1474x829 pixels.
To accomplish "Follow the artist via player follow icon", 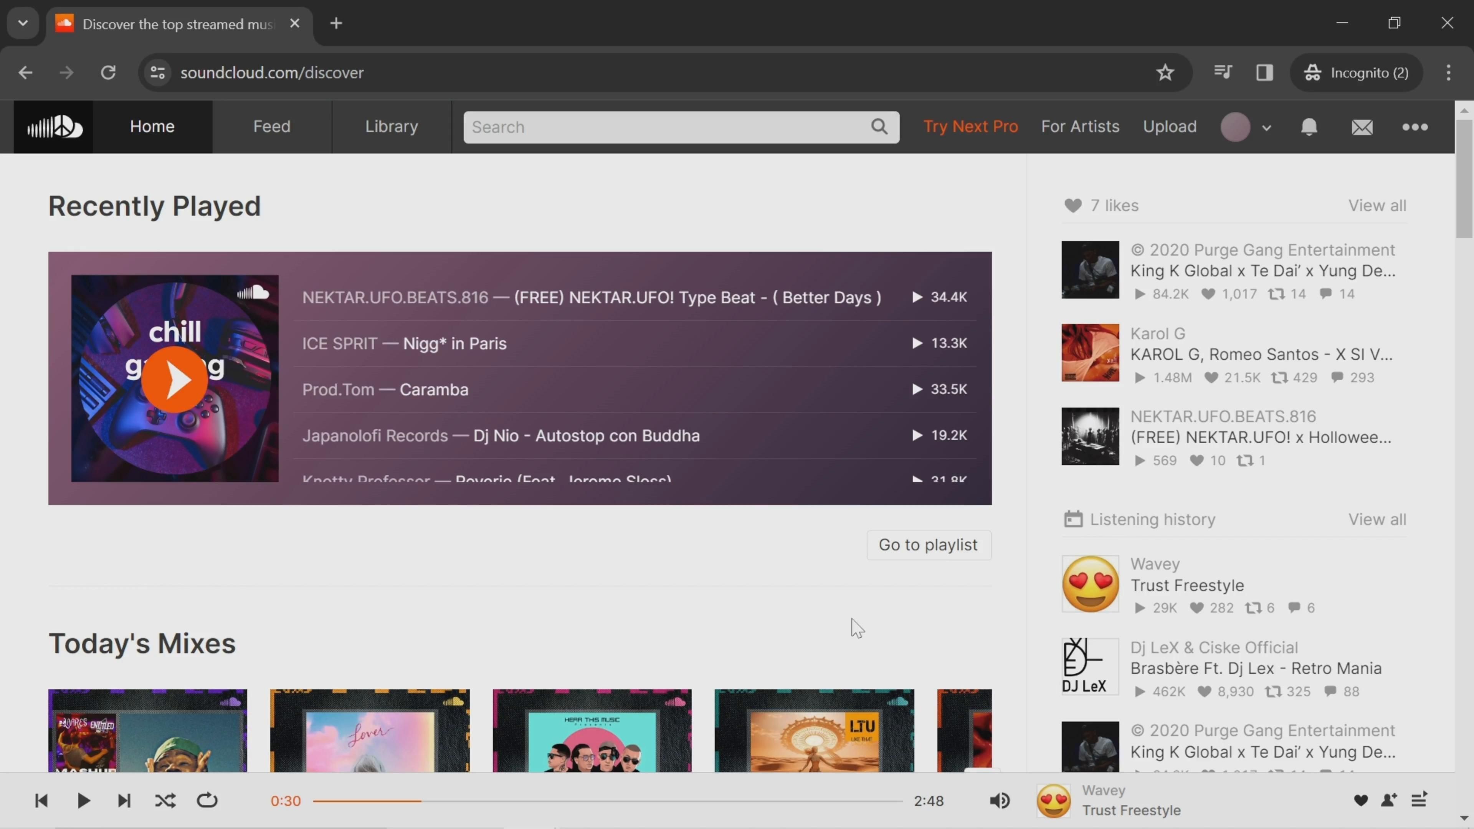I will point(1389,800).
